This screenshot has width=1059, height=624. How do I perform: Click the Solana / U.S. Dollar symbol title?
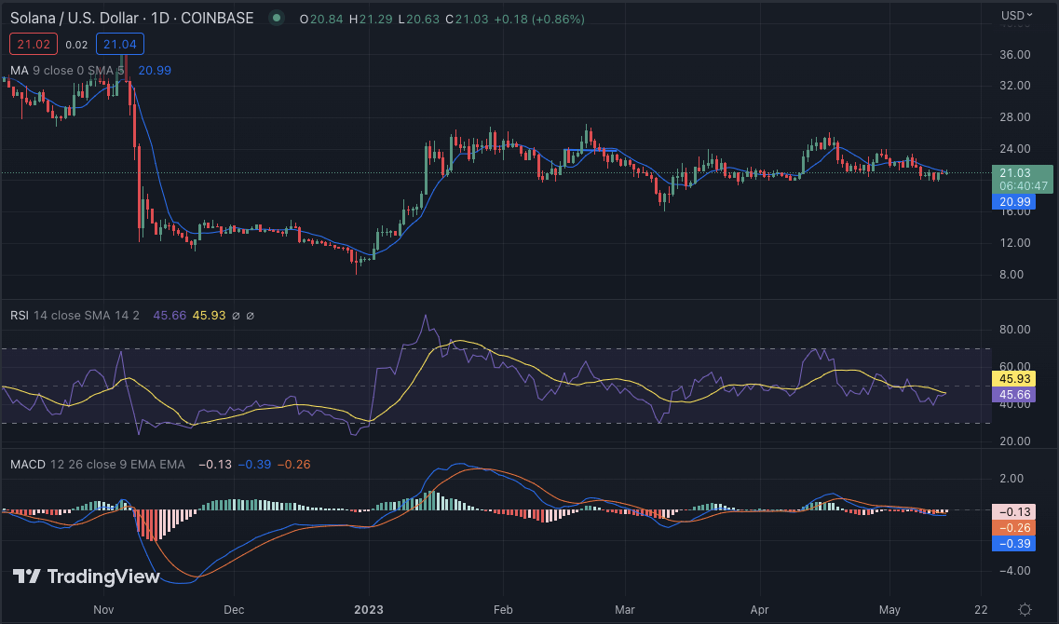(x=131, y=19)
